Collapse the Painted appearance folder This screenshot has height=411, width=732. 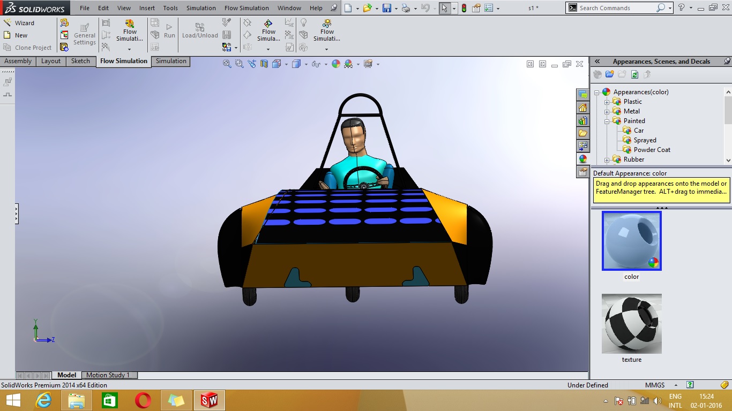(607, 121)
